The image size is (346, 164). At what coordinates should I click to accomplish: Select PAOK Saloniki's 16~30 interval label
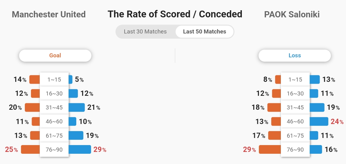tap(295, 94)
